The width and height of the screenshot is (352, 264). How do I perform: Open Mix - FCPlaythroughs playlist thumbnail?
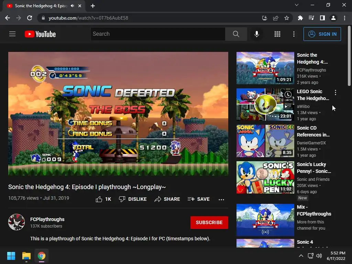(265, 220)
